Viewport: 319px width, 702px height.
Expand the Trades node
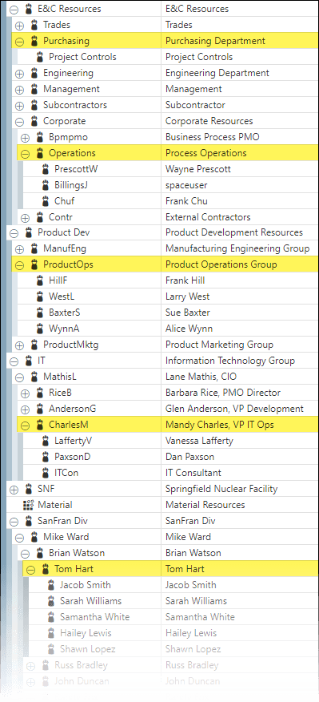coord(19,26)
